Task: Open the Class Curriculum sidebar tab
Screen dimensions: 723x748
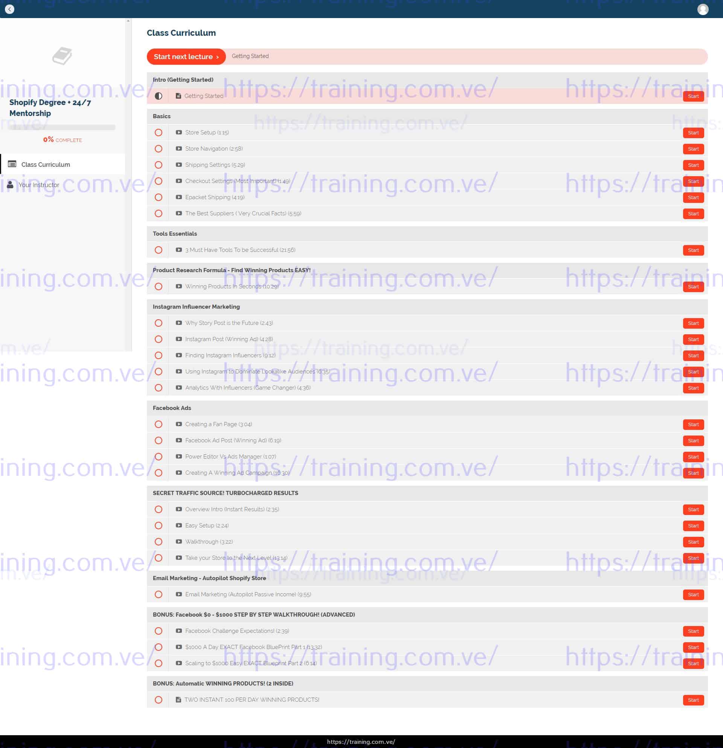Action: [x=63, y=164]
